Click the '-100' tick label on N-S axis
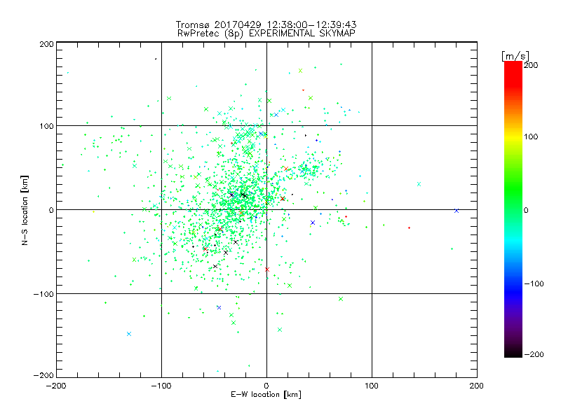This screenshot has width=561, height=420. pos(43,294)
